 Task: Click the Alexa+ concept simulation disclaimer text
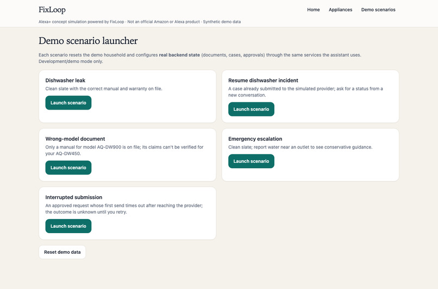click(x=140, y=22)
